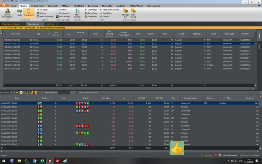The image size is (262, 164).
Task: Open the Tag column filter dropdown
Action: pyautogui.click(x=49, y=34)
